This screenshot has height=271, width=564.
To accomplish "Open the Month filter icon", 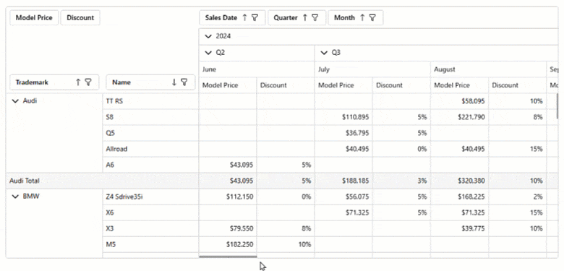I will coord(372,17).
